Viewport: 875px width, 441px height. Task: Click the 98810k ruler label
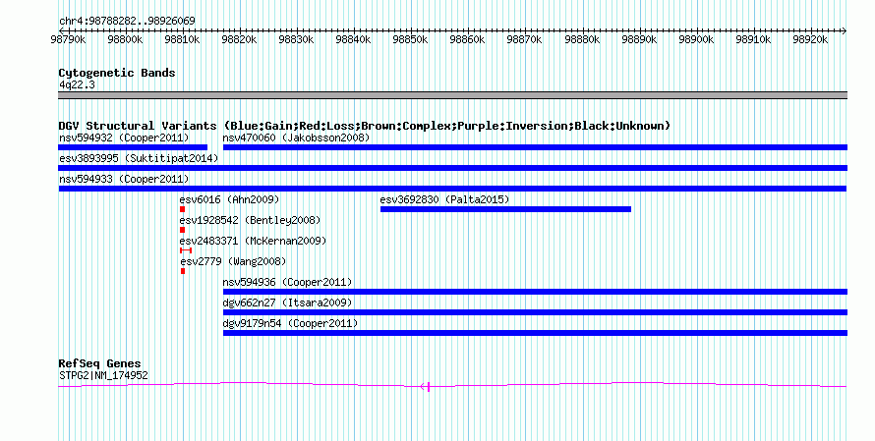182,39
